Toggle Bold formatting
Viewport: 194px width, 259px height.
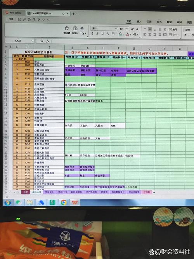click(x=92, y=33)
